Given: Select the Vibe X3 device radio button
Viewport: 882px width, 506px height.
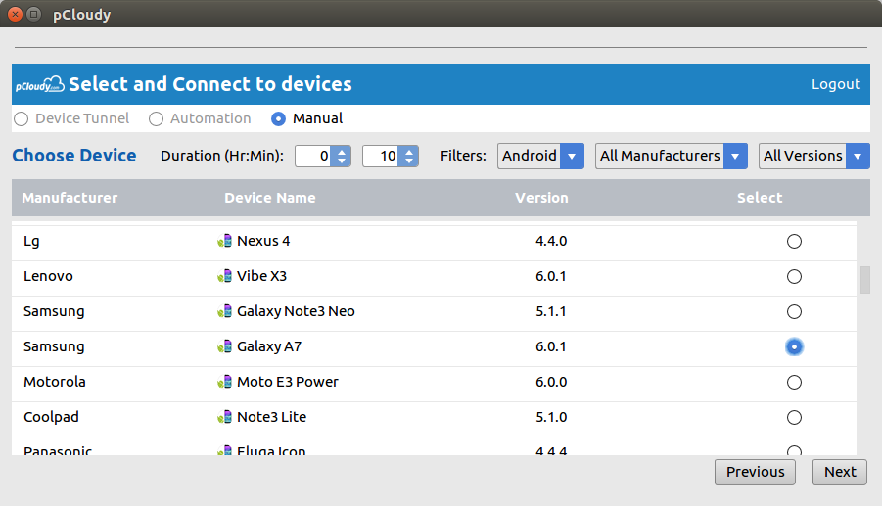Looking at the screenshot, I should (794, 277).
